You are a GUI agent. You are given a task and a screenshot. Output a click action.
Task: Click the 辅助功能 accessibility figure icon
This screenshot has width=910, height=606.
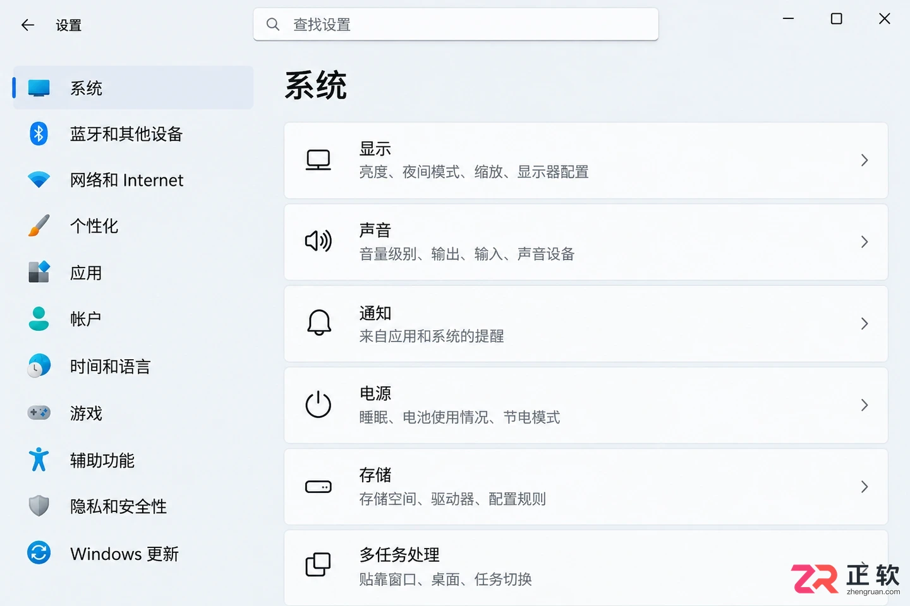pos(39,460)
